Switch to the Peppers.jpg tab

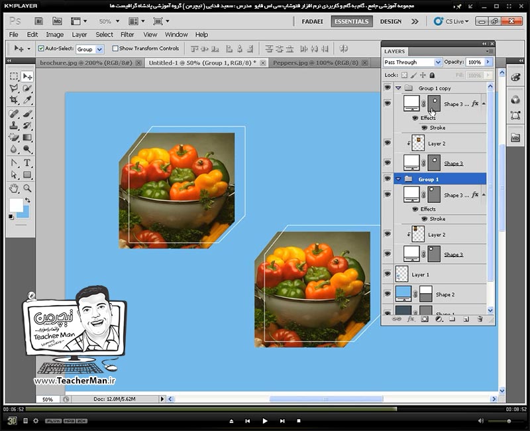[x=315, y=62]
